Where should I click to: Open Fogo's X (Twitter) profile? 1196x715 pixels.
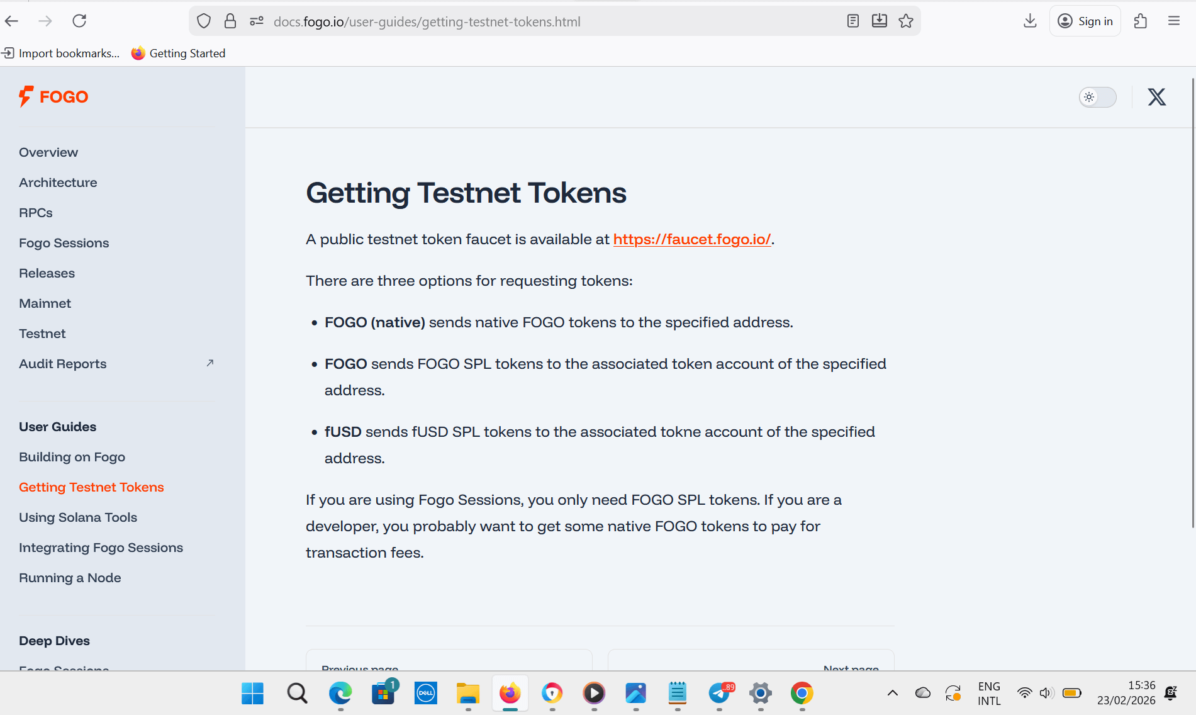coord(1156,97)
